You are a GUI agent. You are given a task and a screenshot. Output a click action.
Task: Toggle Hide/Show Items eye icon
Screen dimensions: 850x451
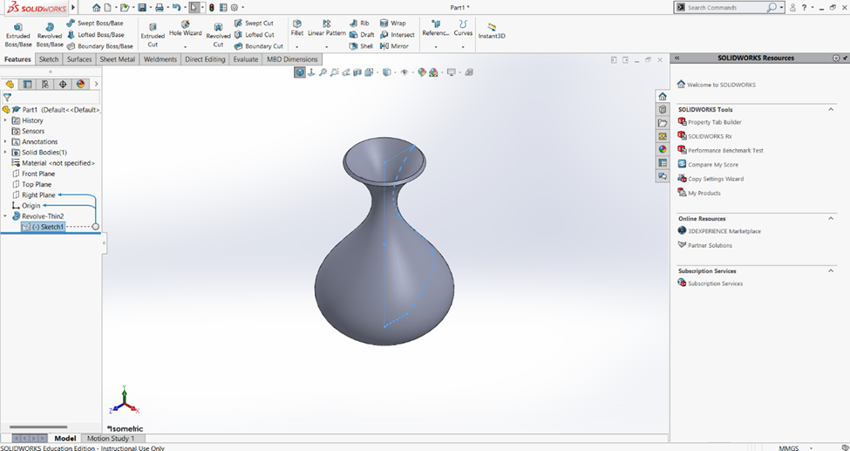[404, 72]
